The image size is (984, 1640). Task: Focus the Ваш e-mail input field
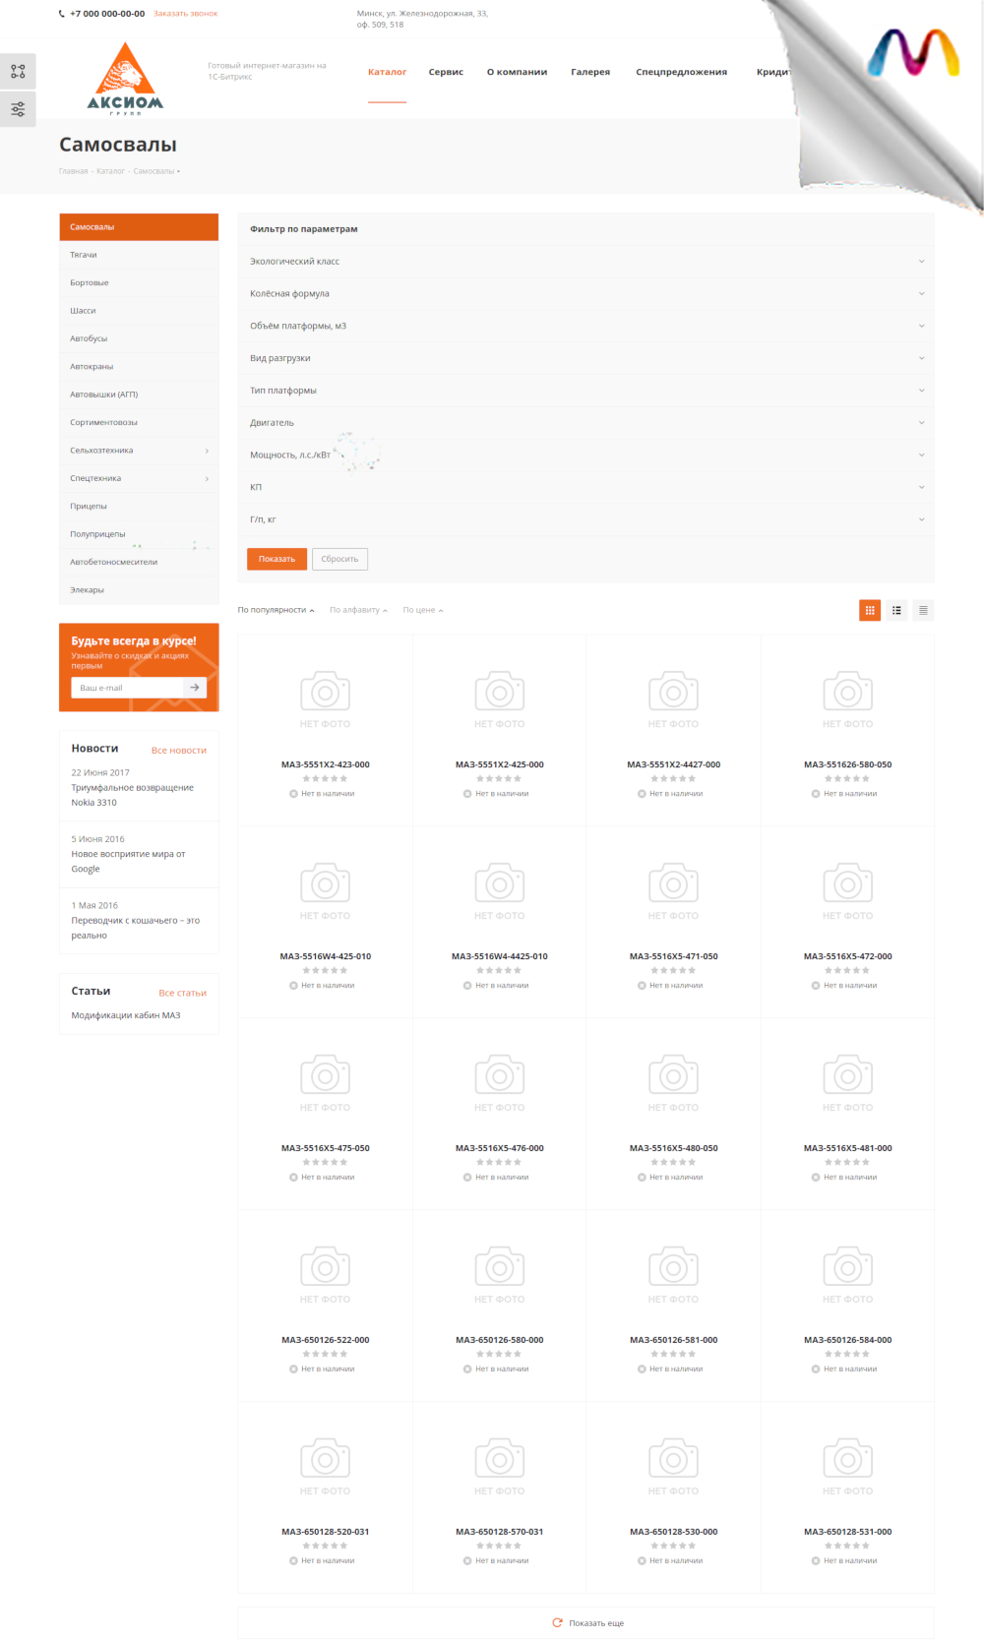pos(127,688)
